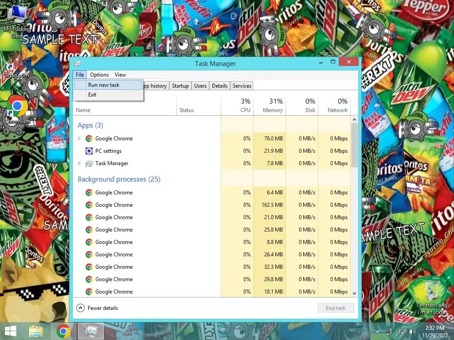Click the Task Manager title bar icon

[x=77, y=64]
